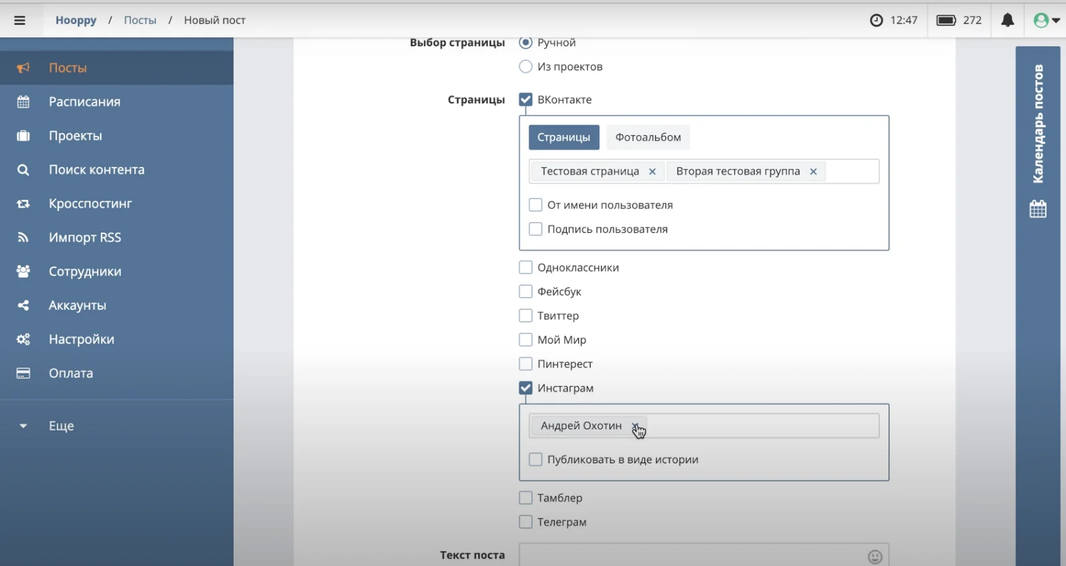Open the user account dropdown
This screenshot has height=566, width=1066.
pyautogui.click(x=1045, y=20)
